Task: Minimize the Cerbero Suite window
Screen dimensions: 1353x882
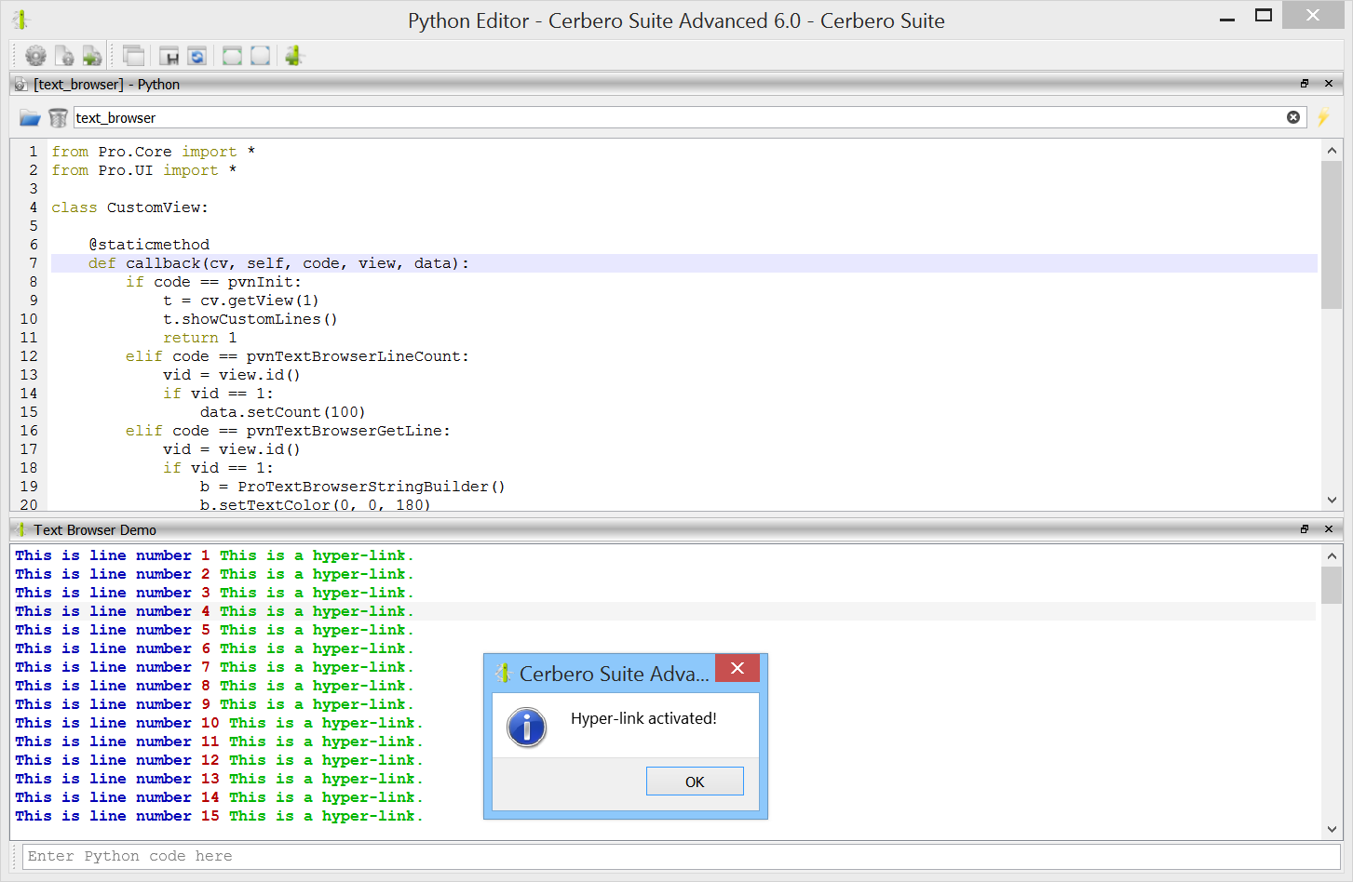Action: click(1227, 17)
